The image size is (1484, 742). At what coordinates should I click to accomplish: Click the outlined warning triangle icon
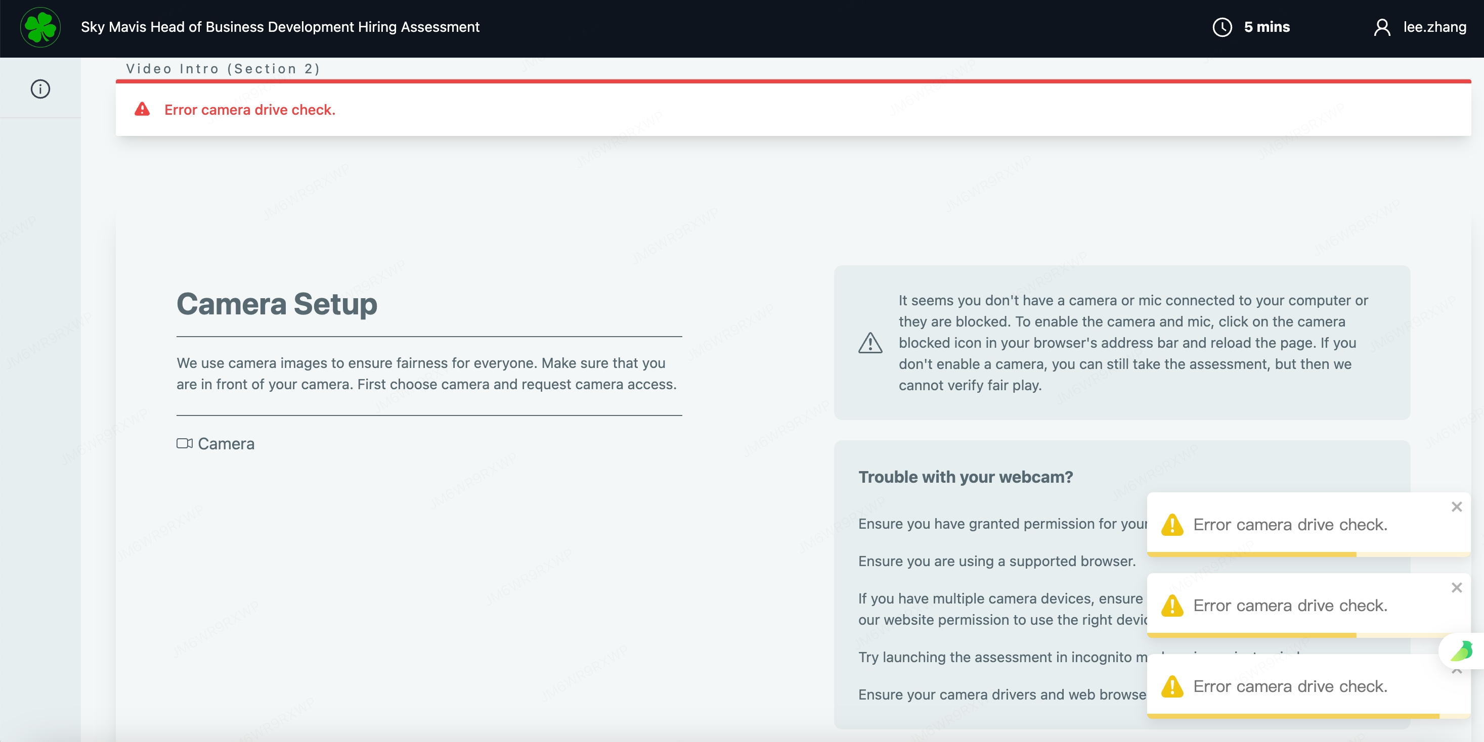coord(870,343)
